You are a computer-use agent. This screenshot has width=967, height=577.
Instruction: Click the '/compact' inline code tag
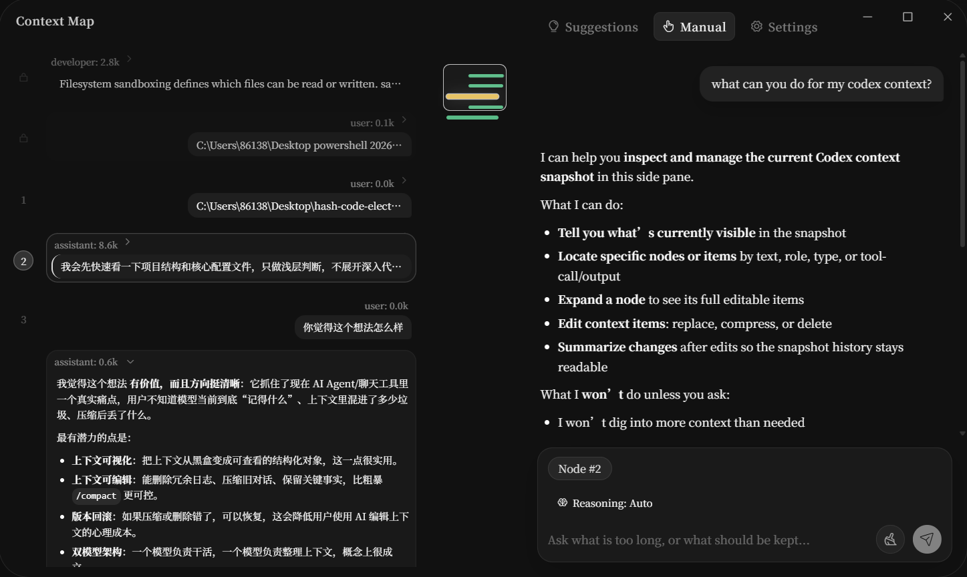coord(97,496)
